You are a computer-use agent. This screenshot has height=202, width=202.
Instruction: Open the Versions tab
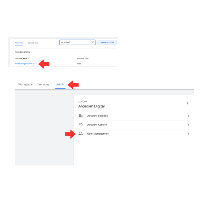click(44, 84)
